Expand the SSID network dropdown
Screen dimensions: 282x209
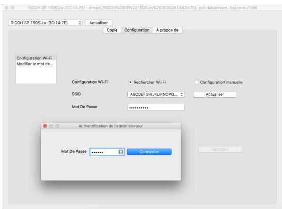pos(156,94)
